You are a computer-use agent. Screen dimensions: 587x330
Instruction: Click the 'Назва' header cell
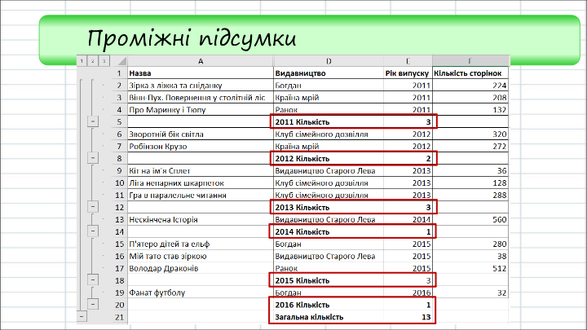pyautogui.click(x=200, y=73)
